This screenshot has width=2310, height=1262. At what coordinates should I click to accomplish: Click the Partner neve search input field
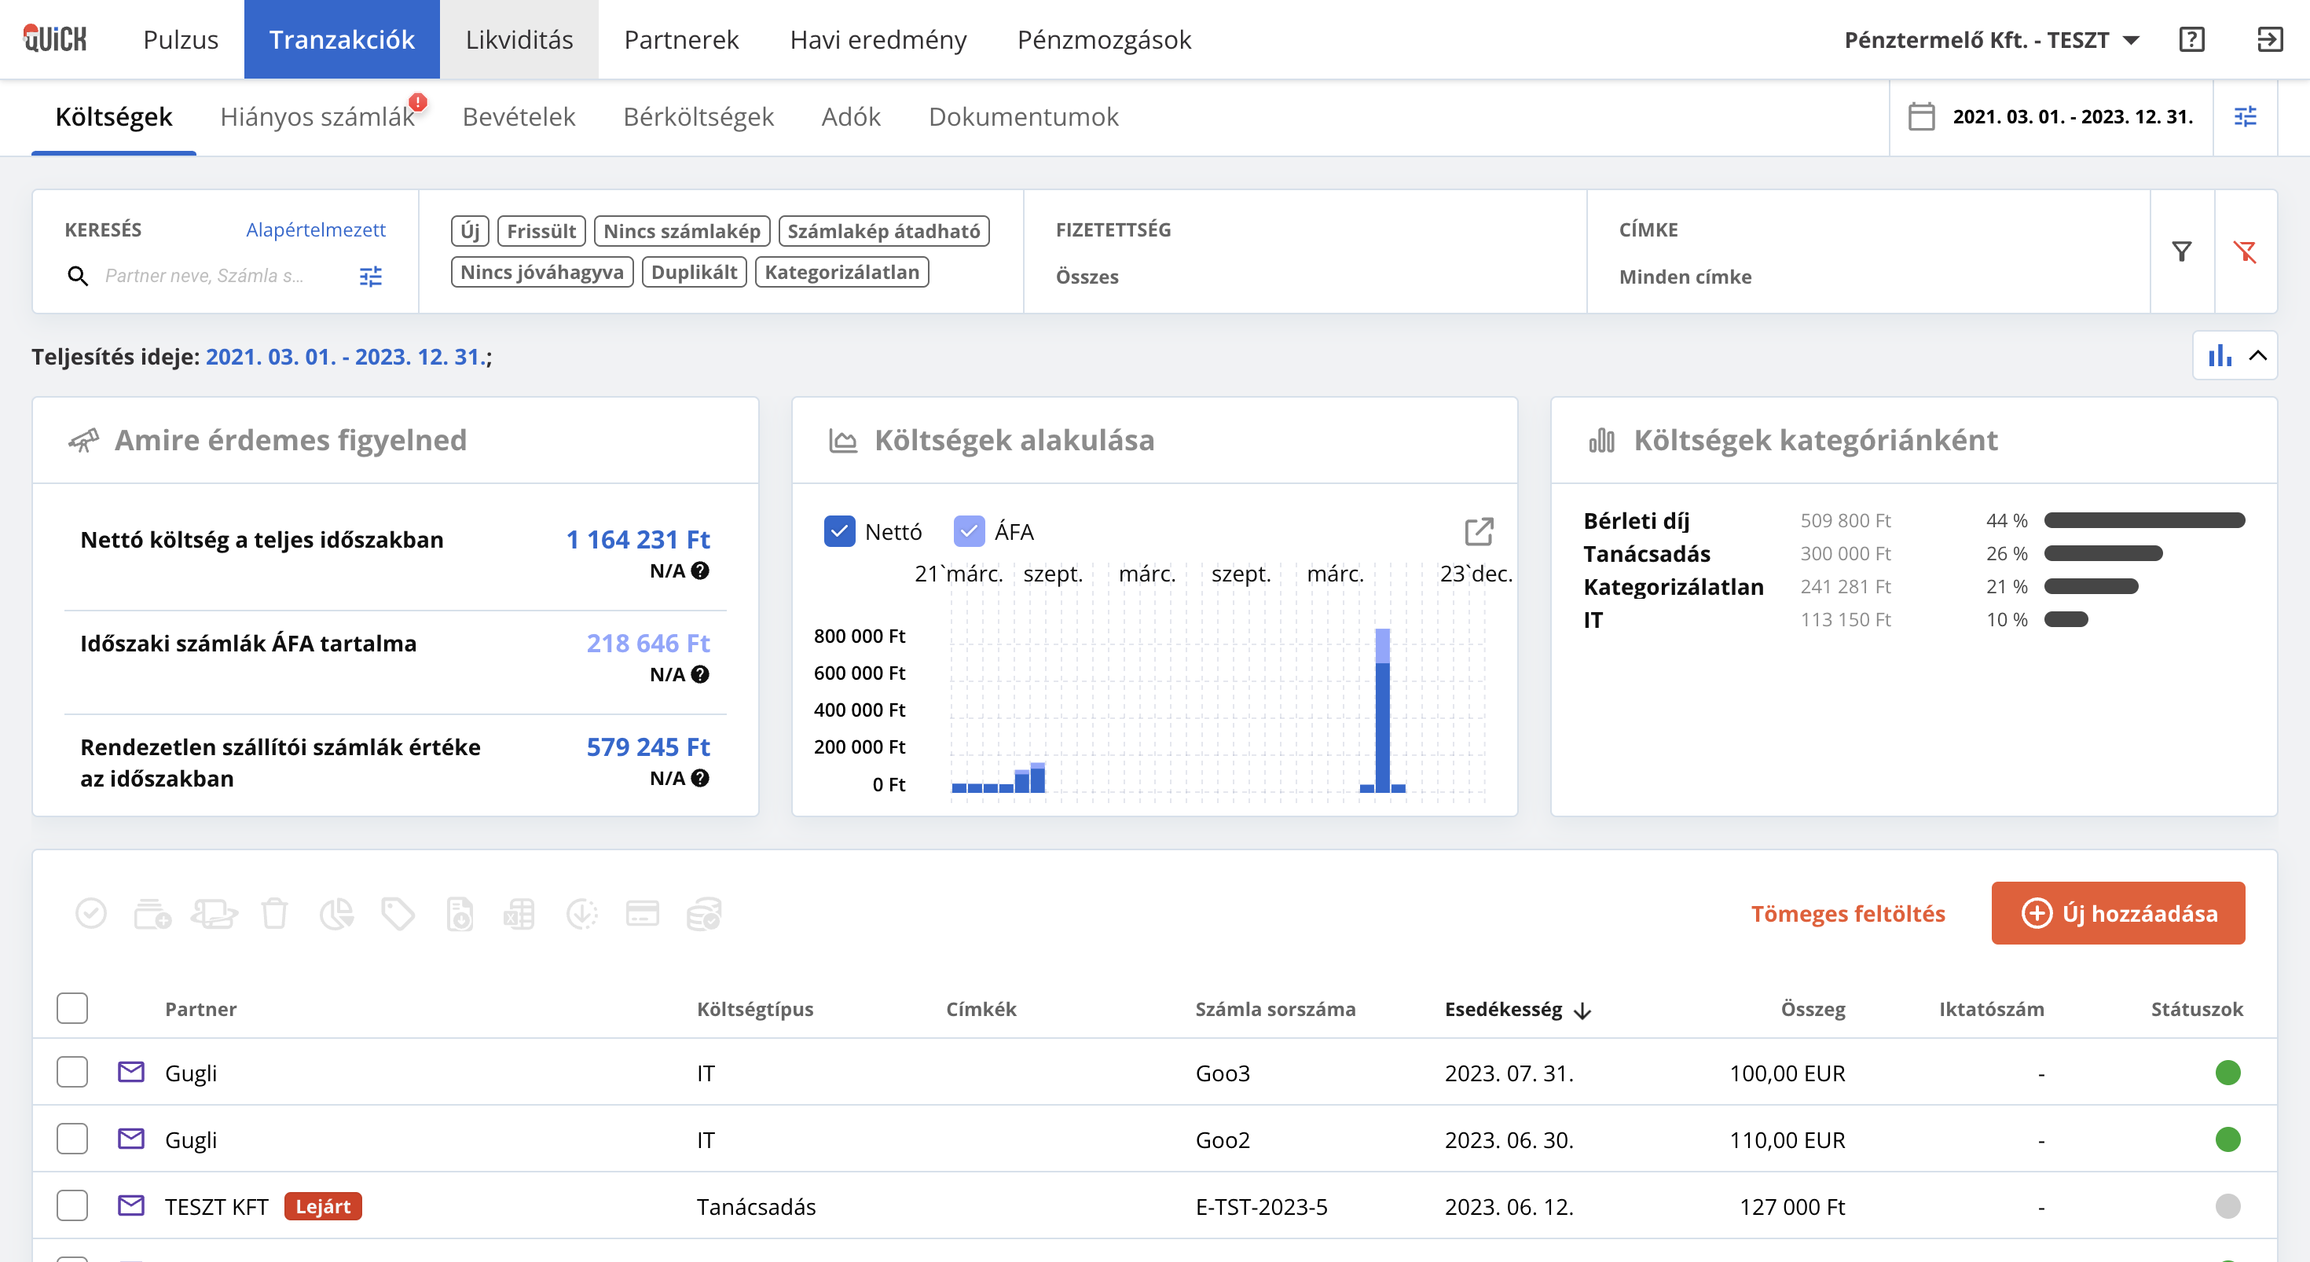click(x=222, y=275)
